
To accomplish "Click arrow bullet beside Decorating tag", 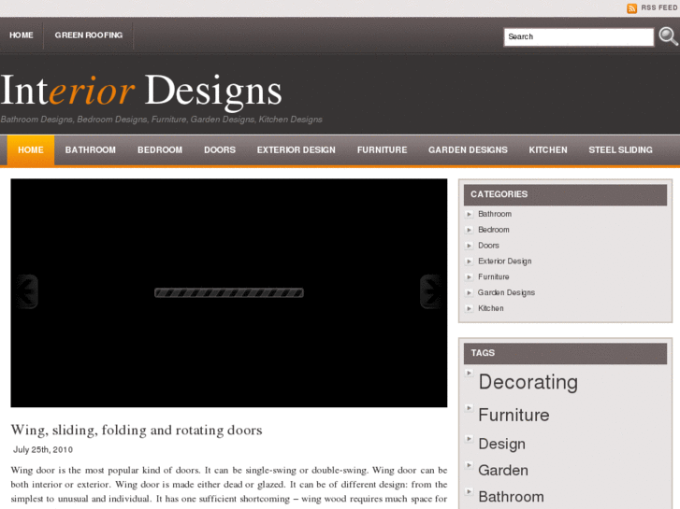I will coord(469,373).
